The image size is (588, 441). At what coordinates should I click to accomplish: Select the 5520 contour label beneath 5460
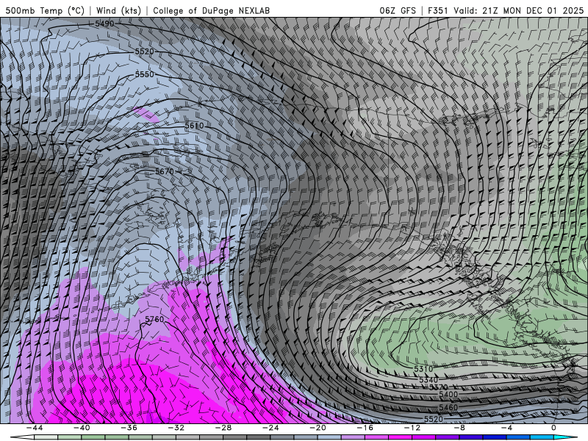[434, 419]
